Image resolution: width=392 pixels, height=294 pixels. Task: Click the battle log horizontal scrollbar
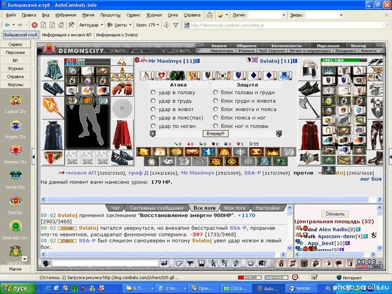(x=212, y=199)
